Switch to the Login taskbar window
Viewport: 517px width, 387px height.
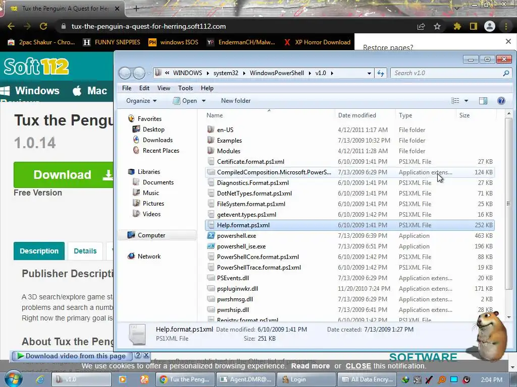tap(306, 379)
